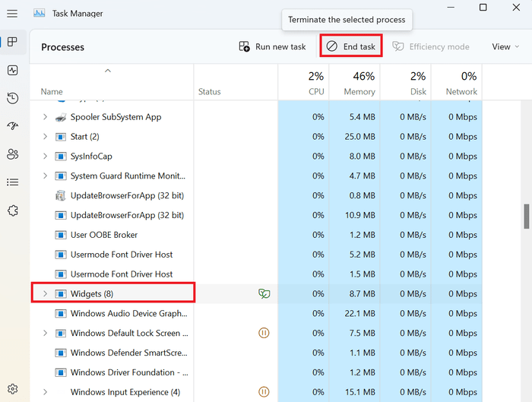Select the 1.5 MB Usermode Font Driver Host row
This screenshot has height=402, width=532.
pyautogui.click(x=256, y=274)
